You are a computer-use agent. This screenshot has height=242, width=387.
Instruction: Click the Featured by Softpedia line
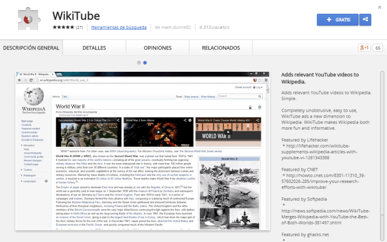[x=304, y=199]
